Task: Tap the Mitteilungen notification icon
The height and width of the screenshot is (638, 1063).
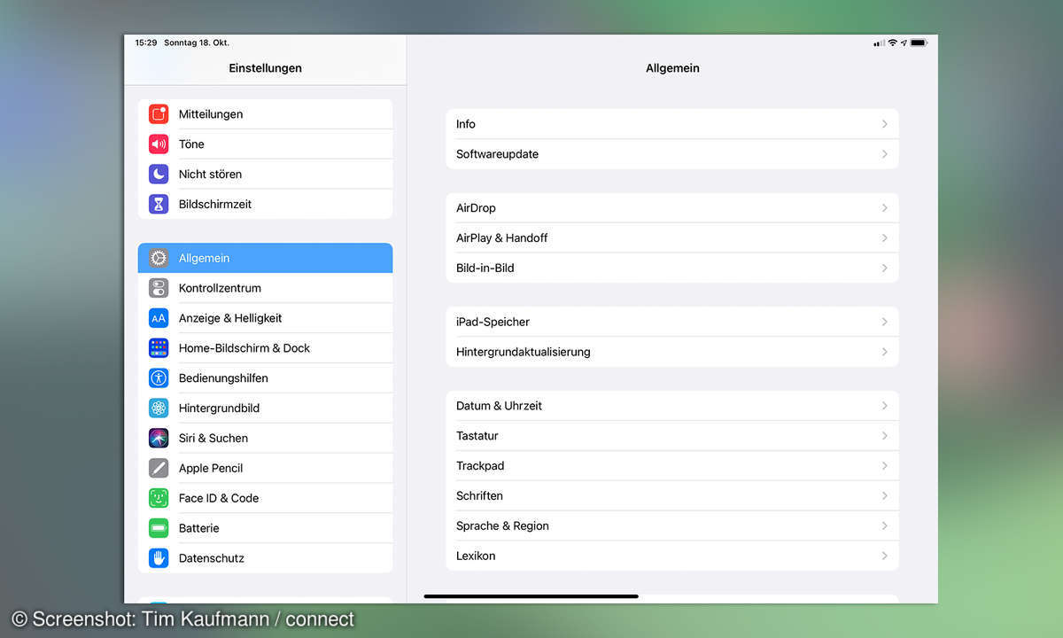Action: click(159, 114)
